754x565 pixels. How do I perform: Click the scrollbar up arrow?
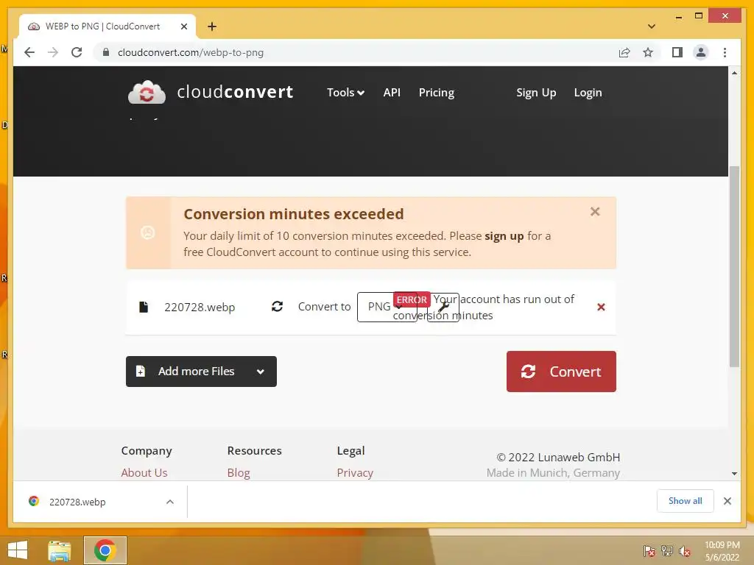(x=734, y=73)
